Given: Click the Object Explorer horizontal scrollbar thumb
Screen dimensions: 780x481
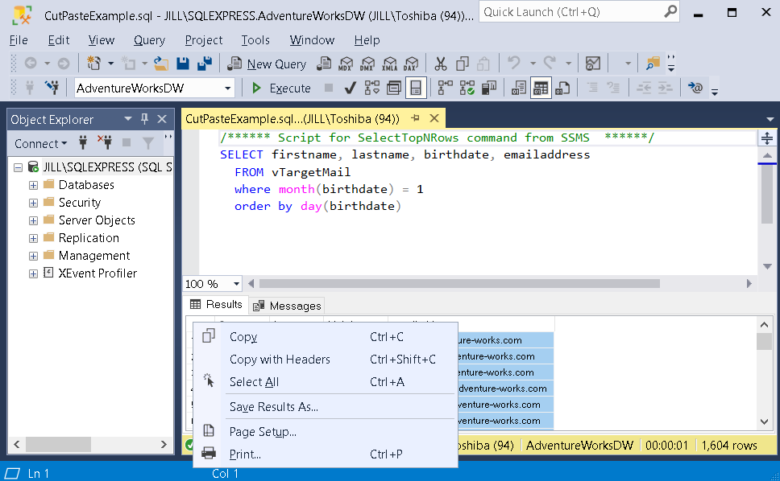Looking at the screenshot, I should point(58,444).
